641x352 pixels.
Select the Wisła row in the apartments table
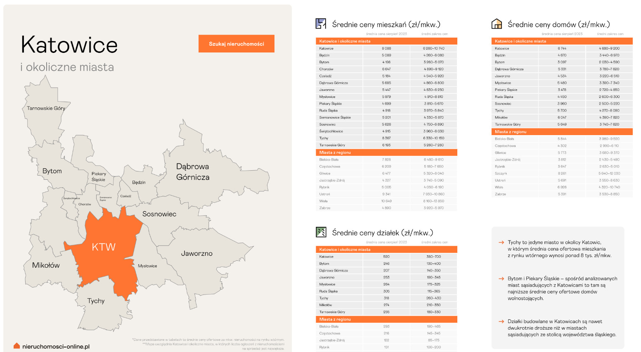[x=386, y=201]
